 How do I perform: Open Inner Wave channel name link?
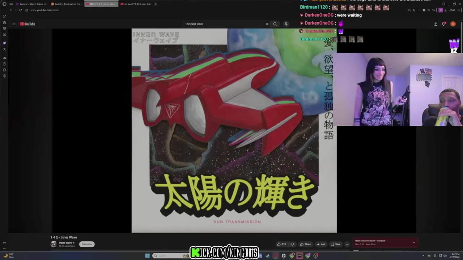tap(65, 243)
